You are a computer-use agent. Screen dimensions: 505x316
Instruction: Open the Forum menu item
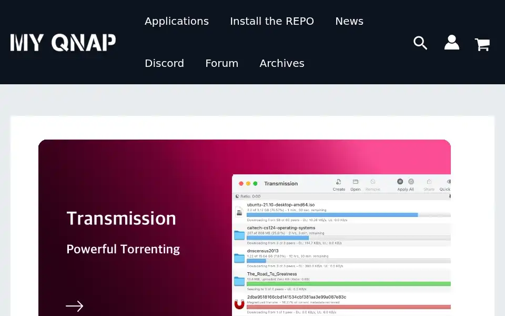222,63
